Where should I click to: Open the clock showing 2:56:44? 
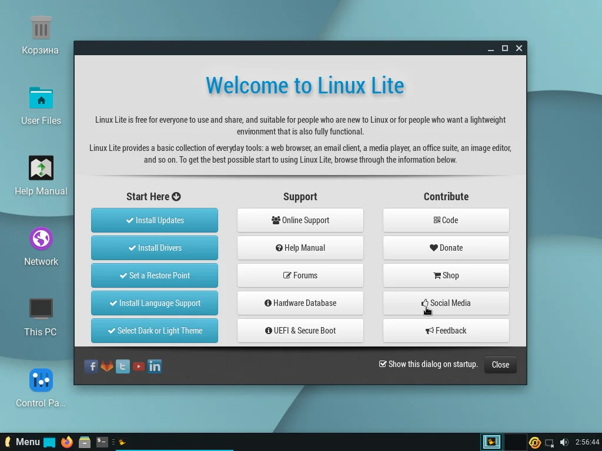click(586, 442)
